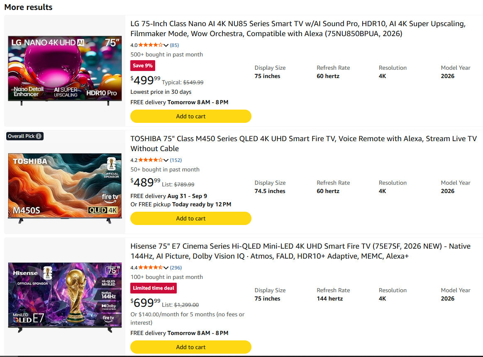Screen dimensions: 483x357
Task: Click the Toshiba TV star rating icons
Action: coord(150,160)
